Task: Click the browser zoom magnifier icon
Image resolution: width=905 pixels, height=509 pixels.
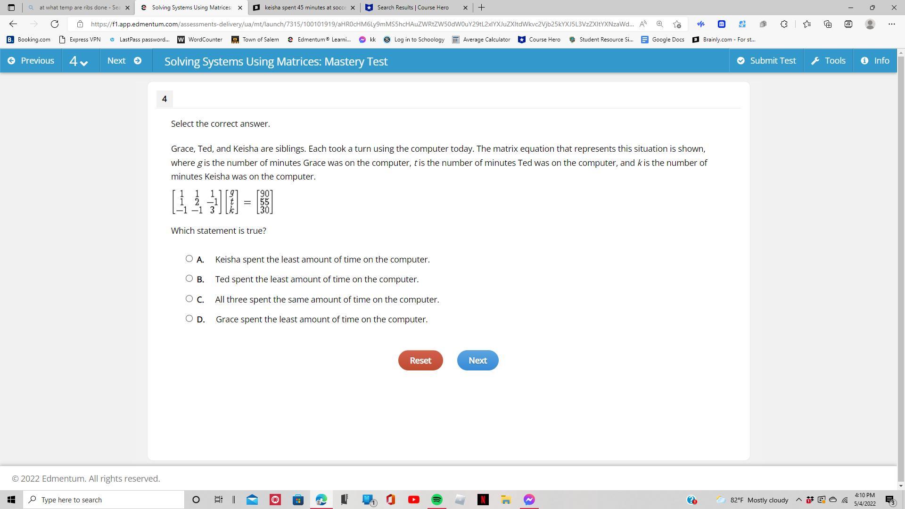Action: (660, 24)
